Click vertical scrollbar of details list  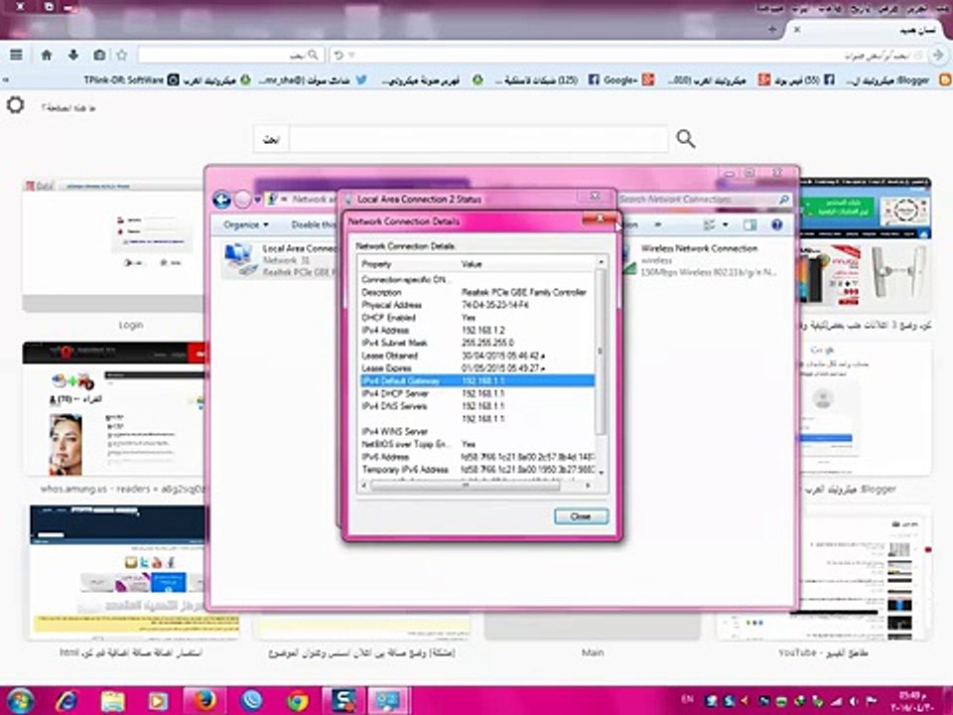601,353
